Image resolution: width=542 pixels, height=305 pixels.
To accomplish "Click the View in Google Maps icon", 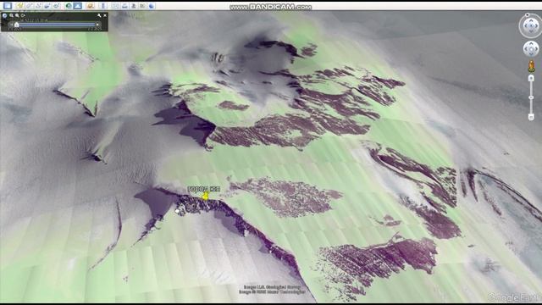I will (142, 6).
